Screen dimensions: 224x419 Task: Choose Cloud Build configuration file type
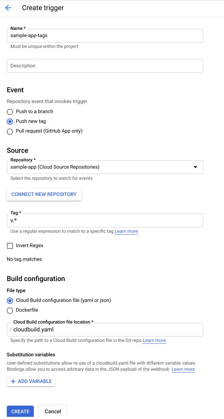10,300
